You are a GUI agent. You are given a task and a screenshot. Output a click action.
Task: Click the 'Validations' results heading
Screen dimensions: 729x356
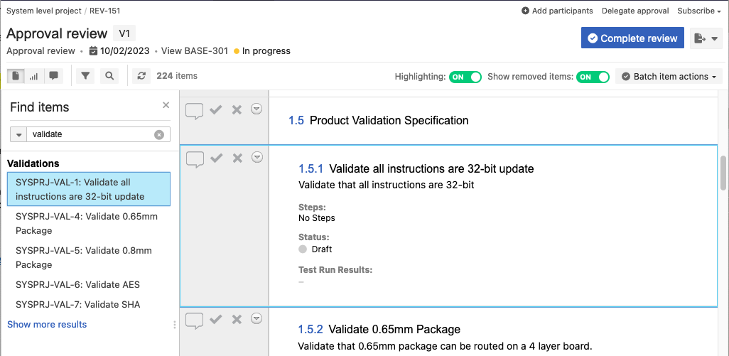[x=33, y=163]
